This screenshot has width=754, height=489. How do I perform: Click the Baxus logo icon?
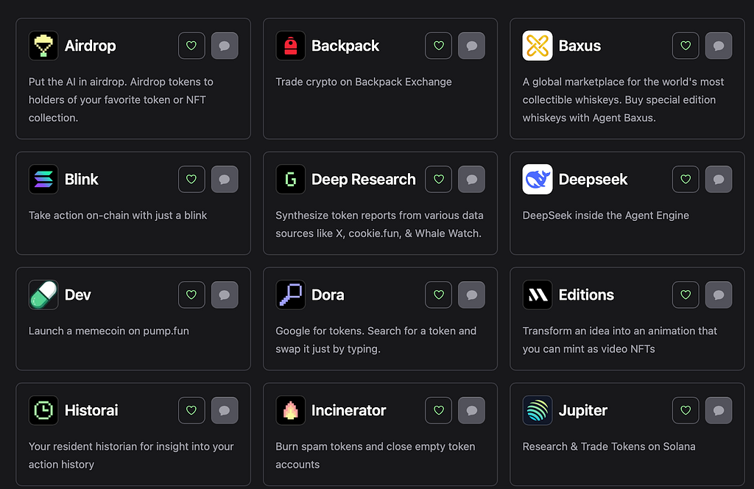538,46
